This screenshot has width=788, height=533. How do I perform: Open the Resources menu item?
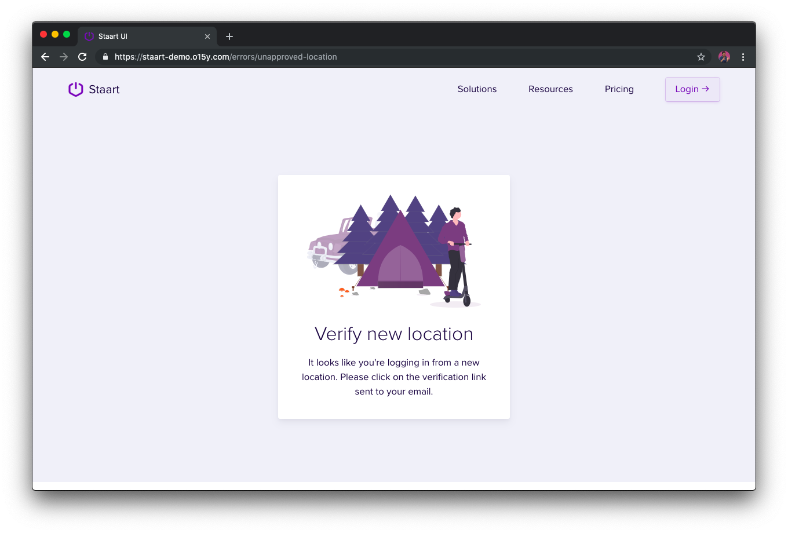coord(550,89)
